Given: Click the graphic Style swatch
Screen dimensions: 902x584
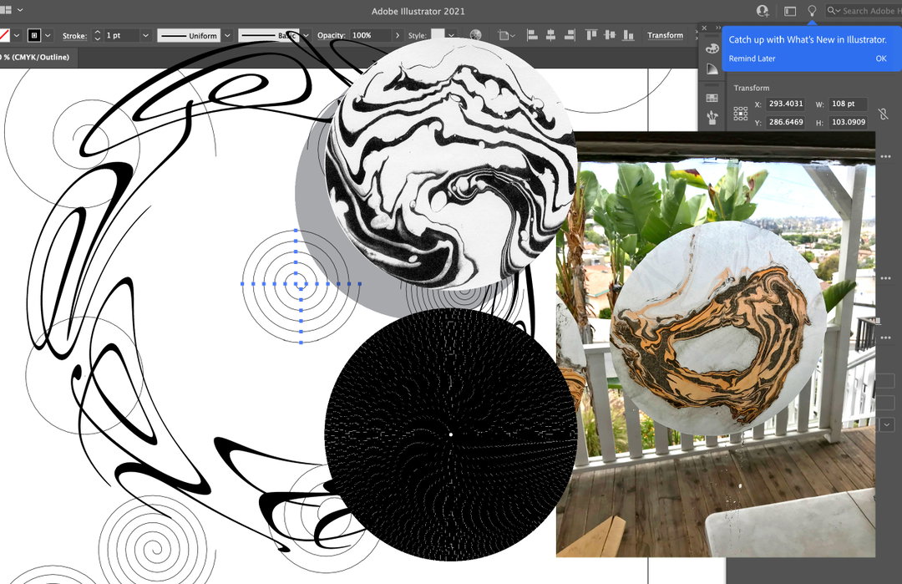Looking at the screenshot, I should pyautogui.click(x=438, y=34).
